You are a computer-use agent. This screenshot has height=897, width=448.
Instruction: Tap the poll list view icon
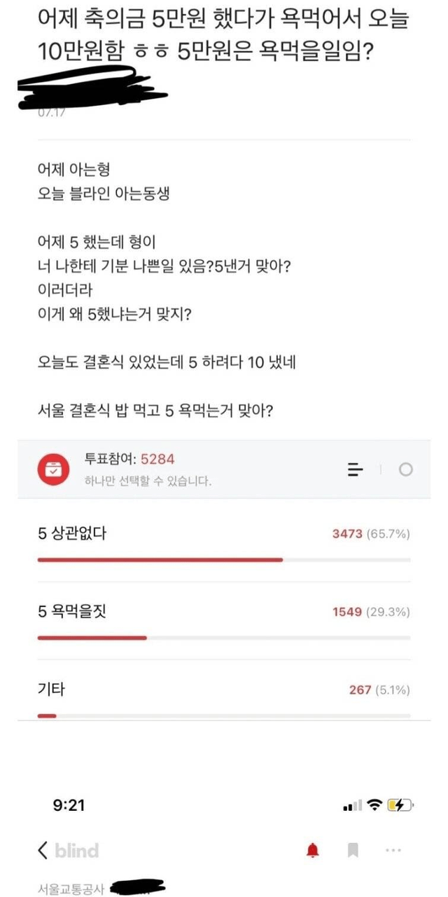pyautogui.click(x=356, y=470)
